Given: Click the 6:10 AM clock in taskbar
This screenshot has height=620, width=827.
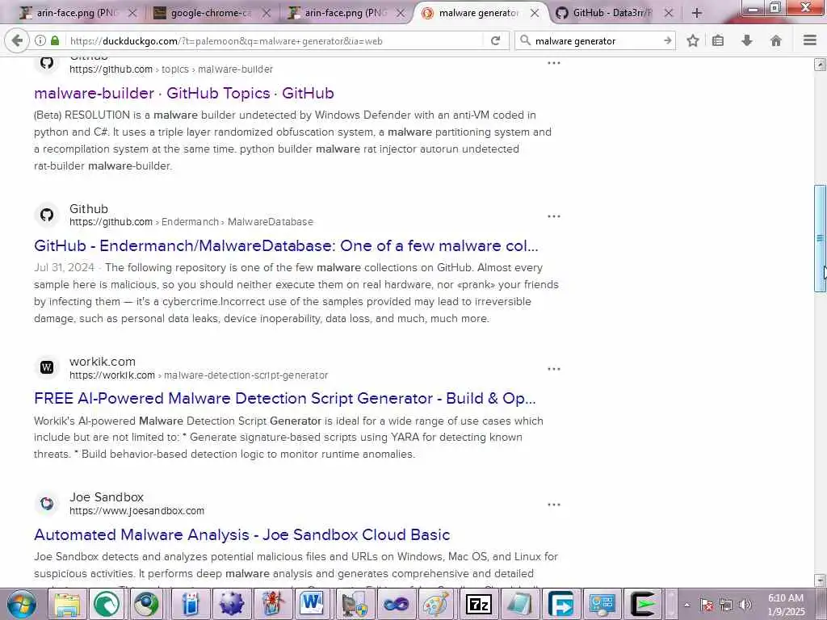Looking at the screenshot, I should [x=785, y=598].
